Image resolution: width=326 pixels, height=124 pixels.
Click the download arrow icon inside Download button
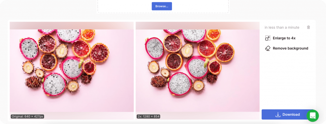point(278,114)
